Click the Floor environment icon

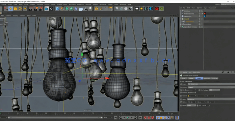tap(81, 9)
